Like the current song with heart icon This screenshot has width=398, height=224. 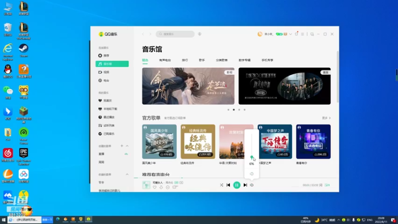[x=155, y=188]
